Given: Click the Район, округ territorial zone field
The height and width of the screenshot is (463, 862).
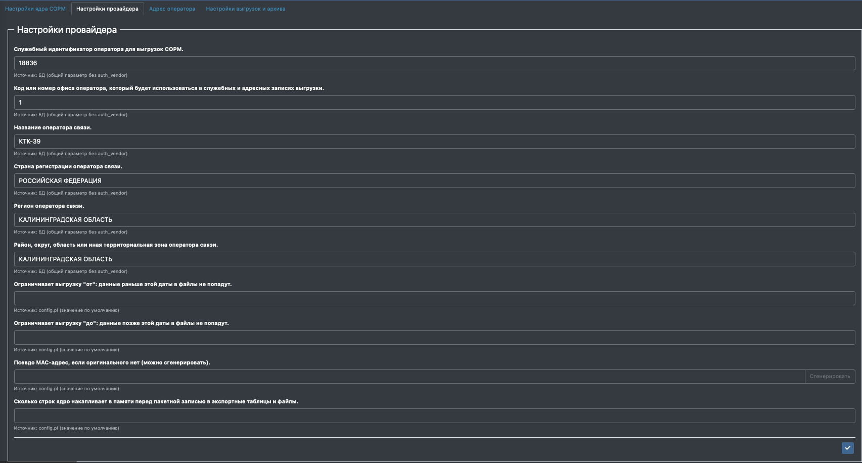Looking at the screenshot, I should tap(434, 259).
